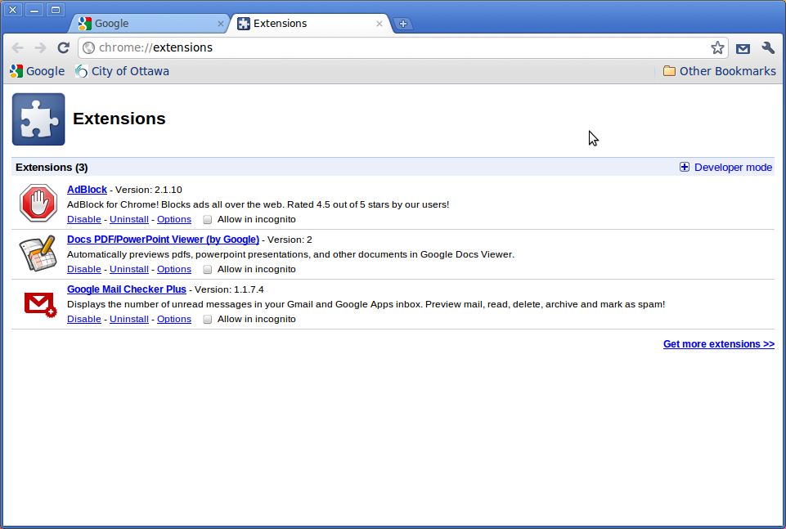
Task: Uninstall Google Mail Checker Plus
Action: point(129,319)
